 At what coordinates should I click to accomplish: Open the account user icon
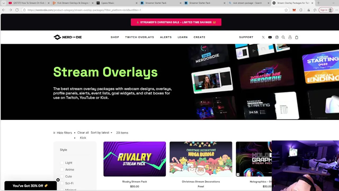click(x=290, y=37)
